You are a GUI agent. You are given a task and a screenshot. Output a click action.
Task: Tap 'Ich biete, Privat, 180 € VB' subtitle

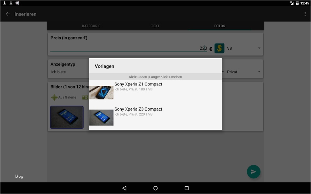(x=133, y=89)
